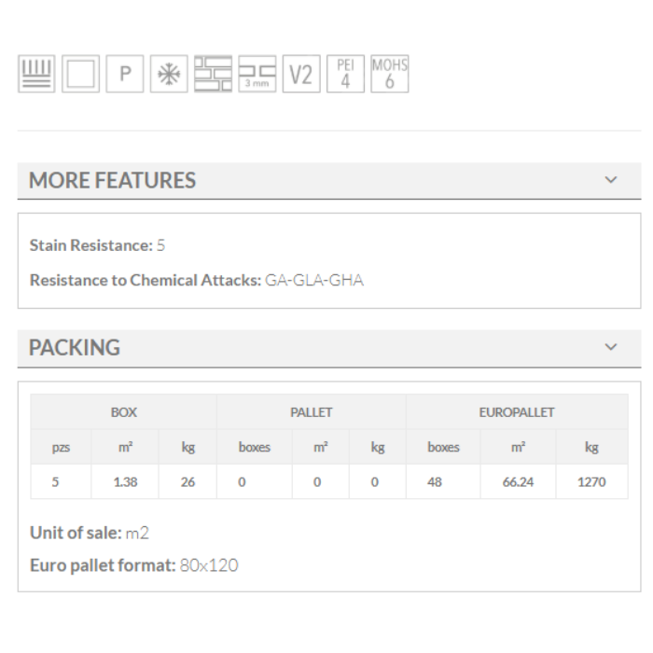Click the Euro pallet format 80x120 text
Image resolution: width=653 pixels, height=653 pixels.
(x=133, y=565)
